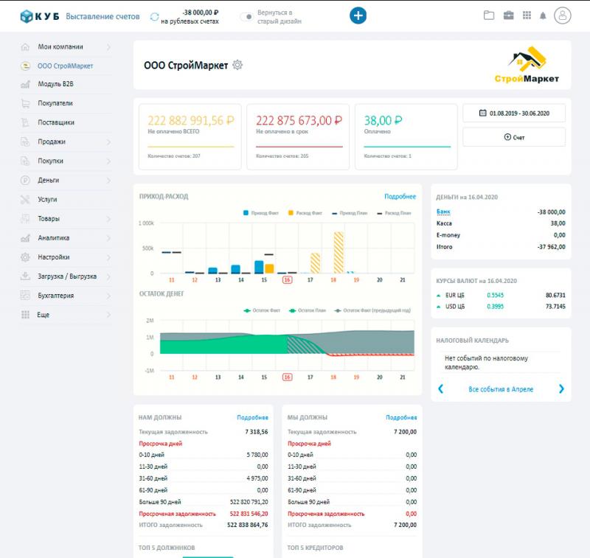The image size is (590, 558).
Task: Click the Банк link in Деньги panel
Action: (x=442, y=212)
